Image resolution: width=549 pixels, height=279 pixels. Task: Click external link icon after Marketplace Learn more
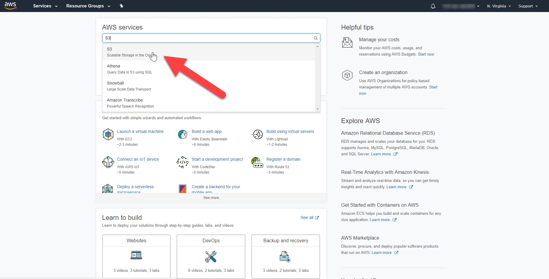coord(396,253)
